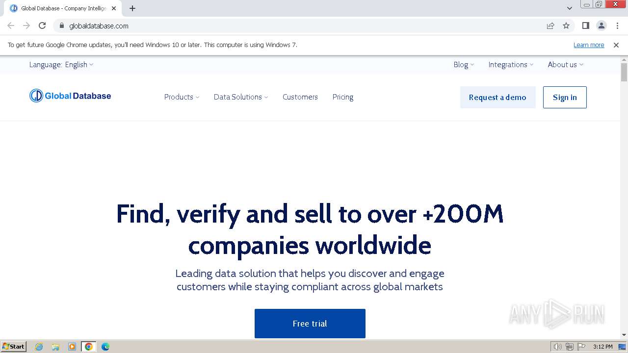Click the Chrome taskbar icon
The height and width of the screenshot is (353, 628).
point(89,347)
